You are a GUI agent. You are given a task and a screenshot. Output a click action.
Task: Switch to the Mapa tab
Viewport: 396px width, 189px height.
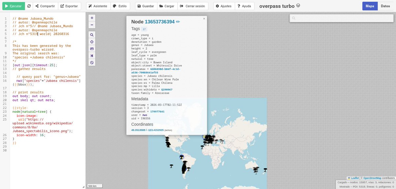pyautogui.click(x=370, y=6)
